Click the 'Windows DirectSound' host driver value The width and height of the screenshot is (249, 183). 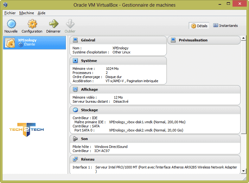[111, 147]
